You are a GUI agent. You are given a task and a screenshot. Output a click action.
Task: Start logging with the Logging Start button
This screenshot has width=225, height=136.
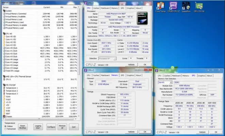tap(38, 127)
